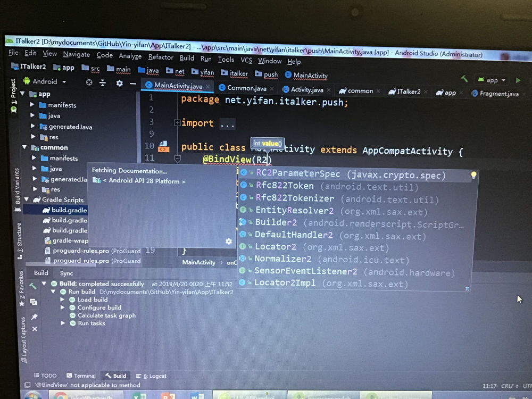Hide the Project panel with minus icon

133,84
